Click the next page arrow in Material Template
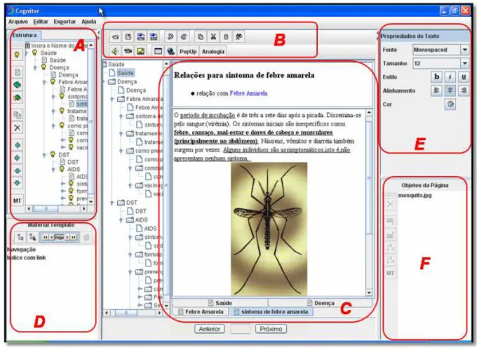Image resolution: width=477 pixels, height=352 pixels. coord(67,237)
